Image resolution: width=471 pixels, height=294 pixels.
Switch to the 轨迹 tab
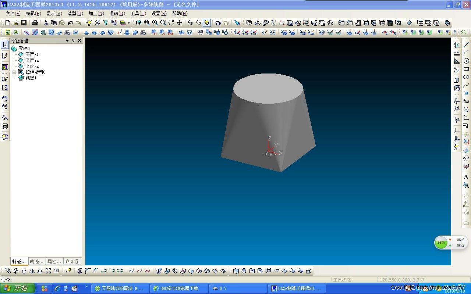click(37, 261)
